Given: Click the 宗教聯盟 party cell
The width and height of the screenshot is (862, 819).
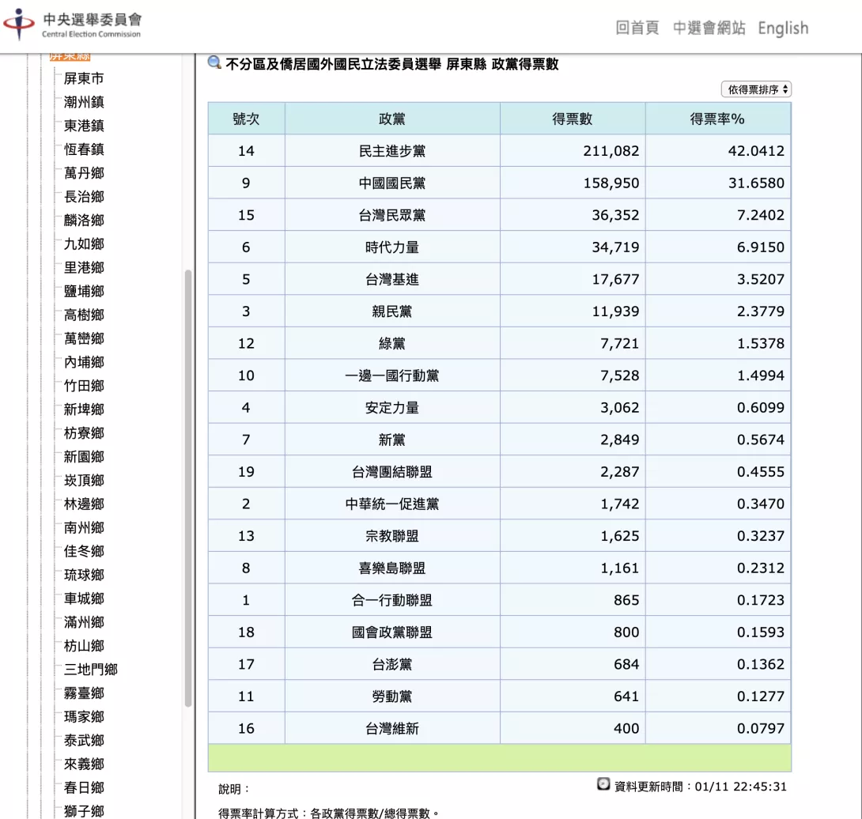Looking at the screenshot, I should pyautogui.click(x=392, y=536).
